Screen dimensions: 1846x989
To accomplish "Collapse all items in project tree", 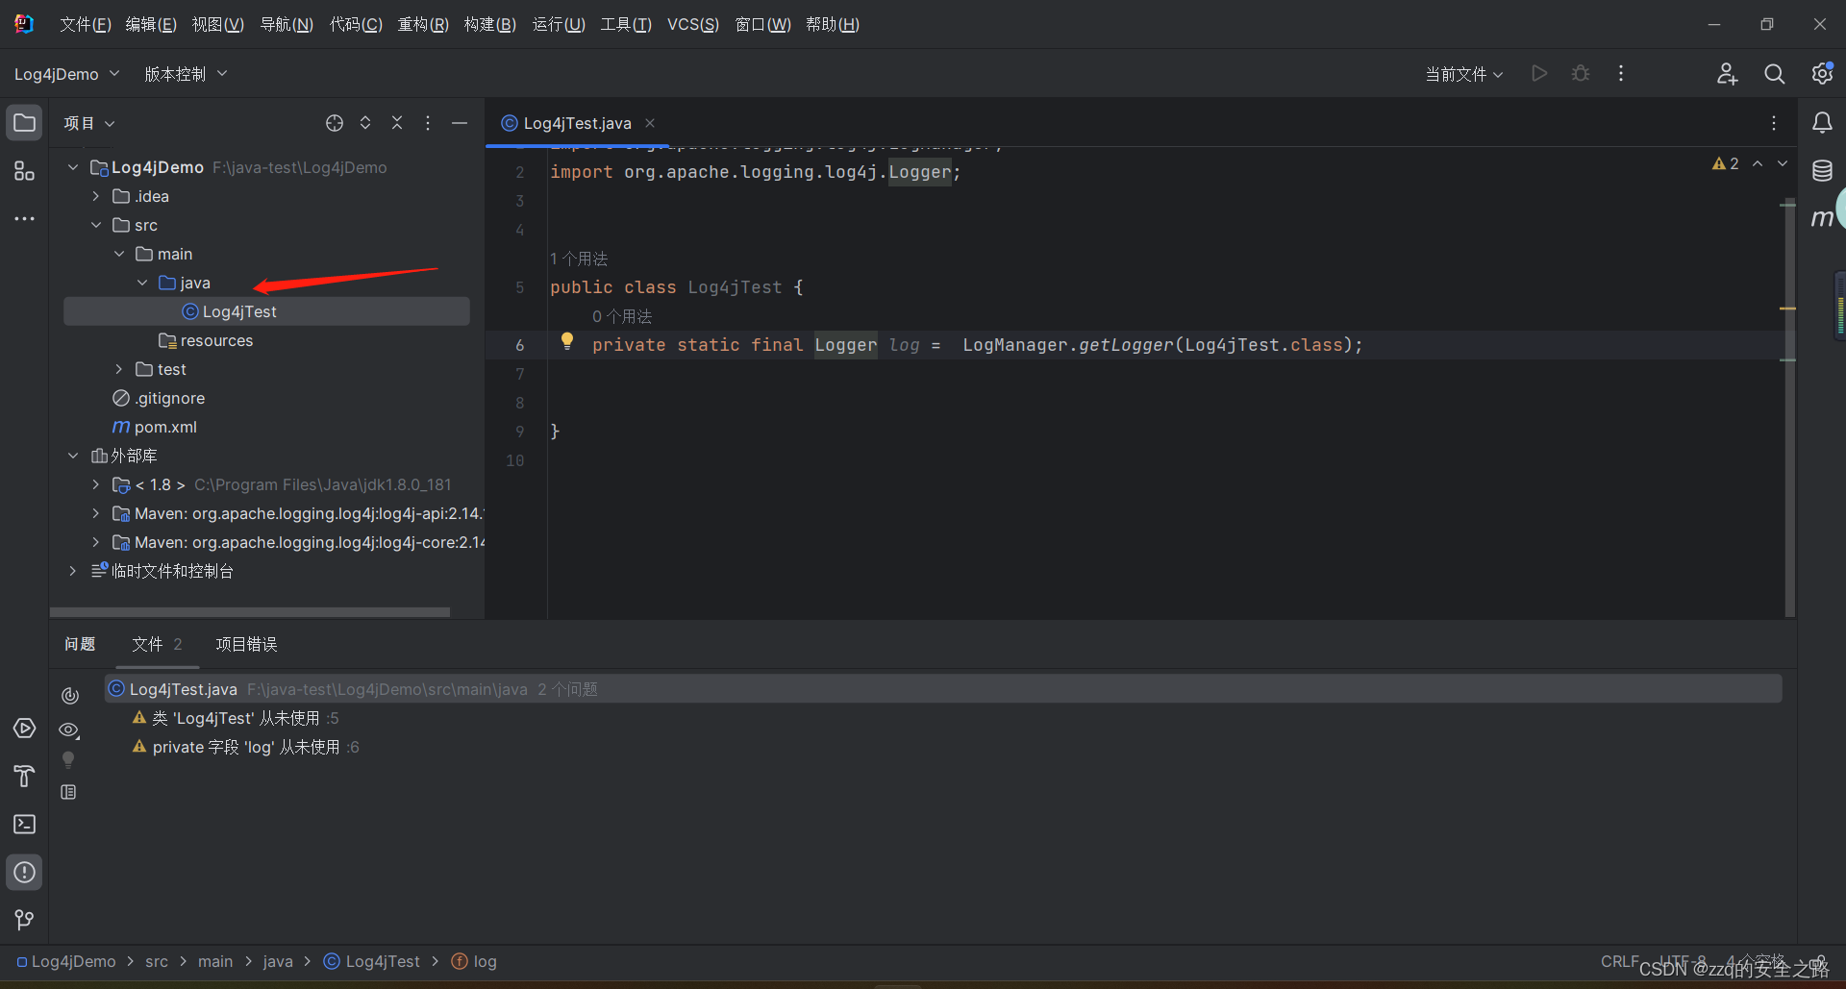I will pyautogui.click(x=397, y=123).
